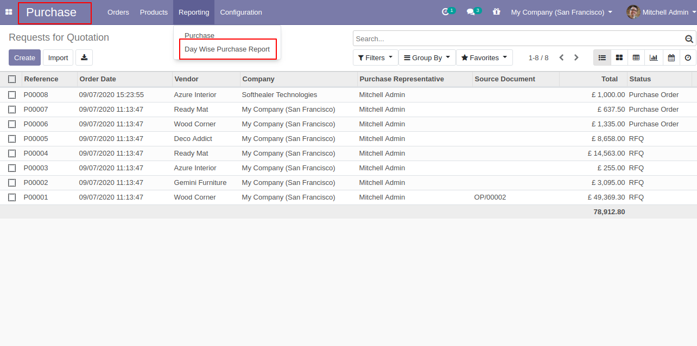Open the Reporting menu
Image resolution: width=697 pixels, height=346 pixels.
pyautogui.click(x=194, y=12)
